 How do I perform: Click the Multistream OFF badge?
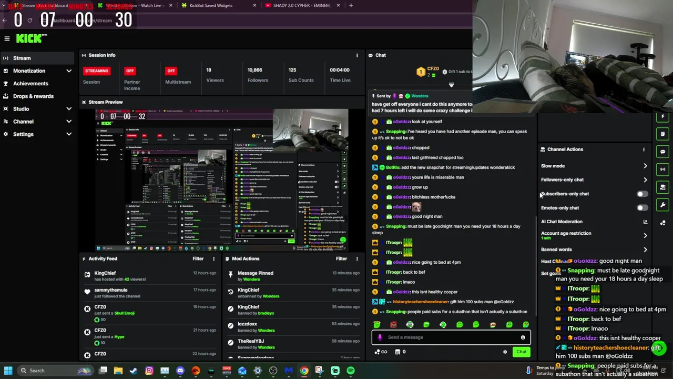click(x=171, y=71)
